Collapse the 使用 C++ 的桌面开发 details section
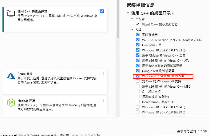 click(128, 13)
